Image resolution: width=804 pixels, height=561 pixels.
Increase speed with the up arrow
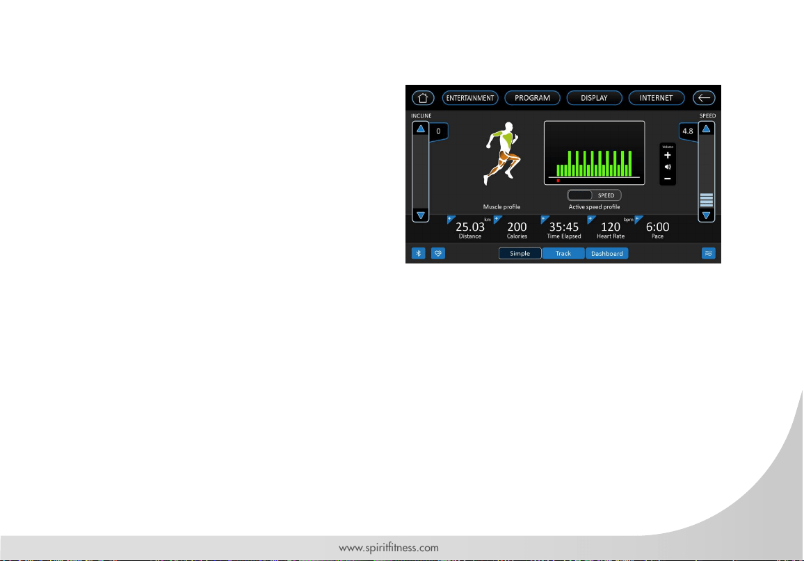click(x=706, y=129)
